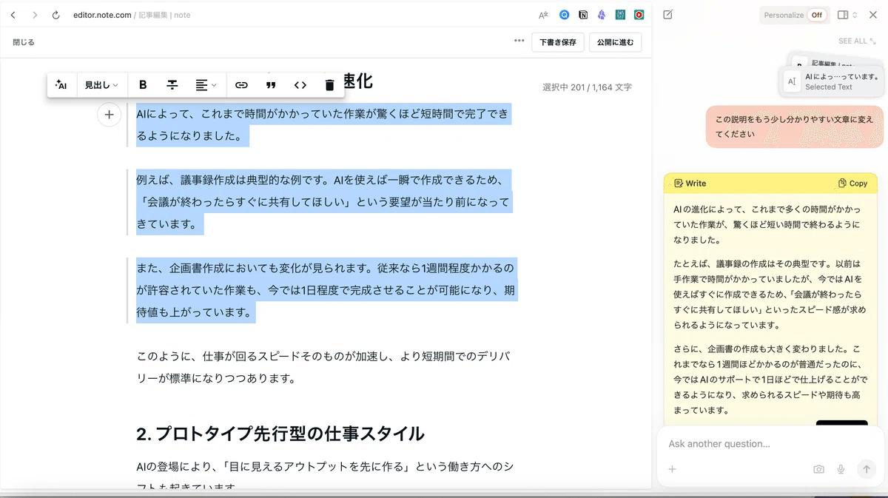Add attachment with plus icon in chat
The image size is (888, 498).
point(672,469)
